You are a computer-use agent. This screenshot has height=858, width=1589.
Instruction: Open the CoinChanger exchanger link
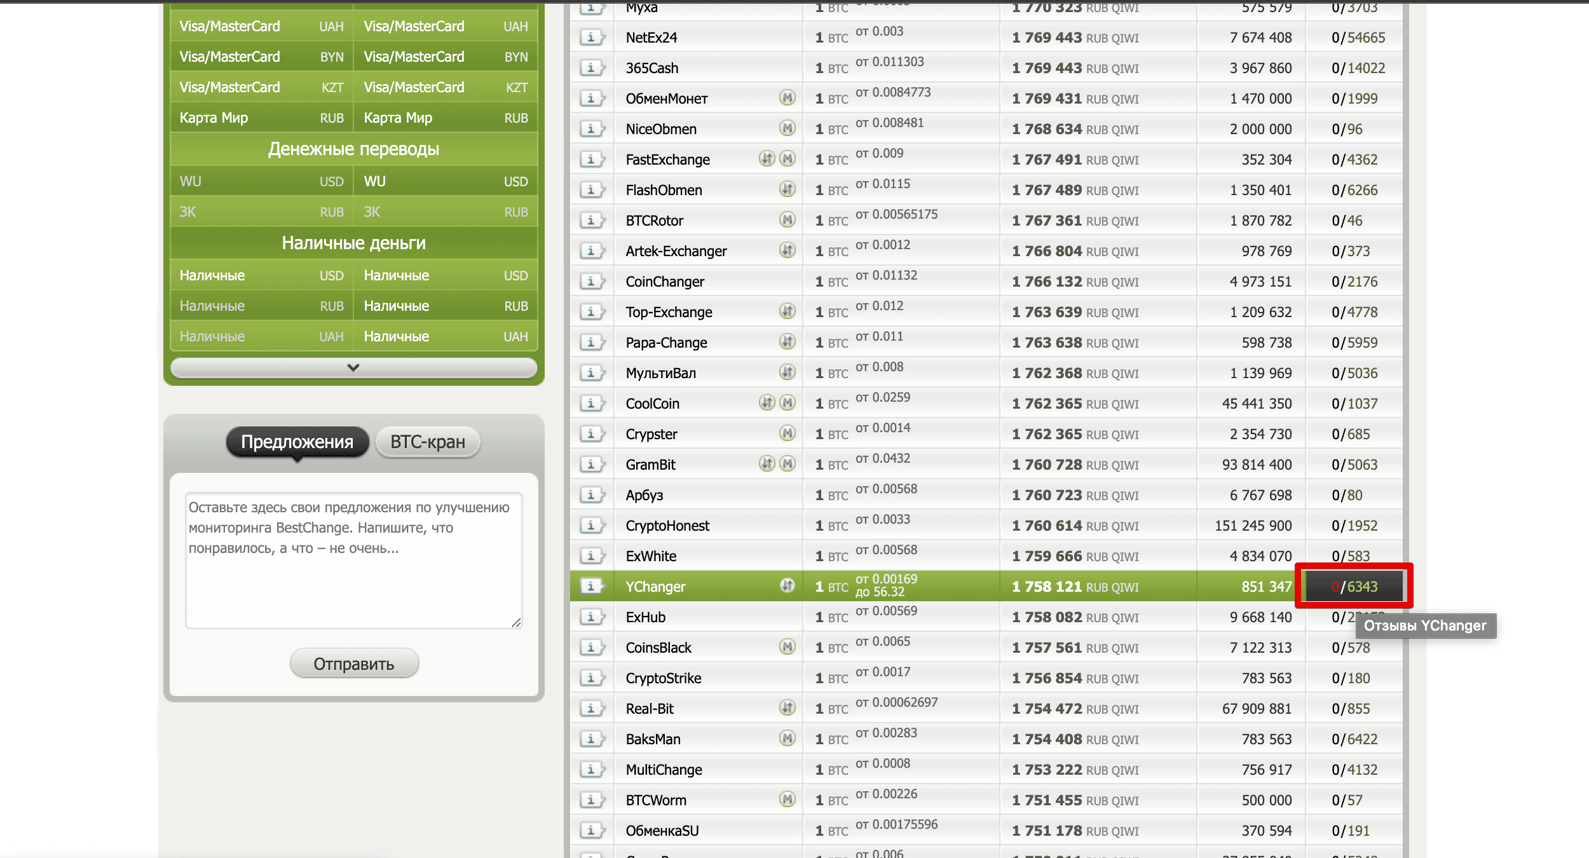[x=665, y=282]
